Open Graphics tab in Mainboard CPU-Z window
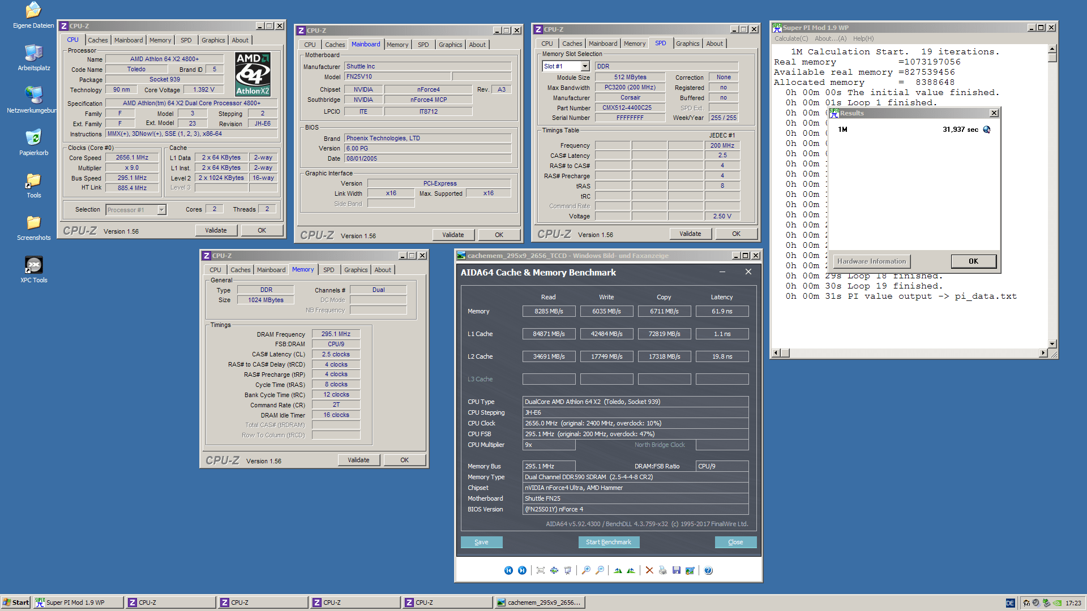 [x=450, y=45]
